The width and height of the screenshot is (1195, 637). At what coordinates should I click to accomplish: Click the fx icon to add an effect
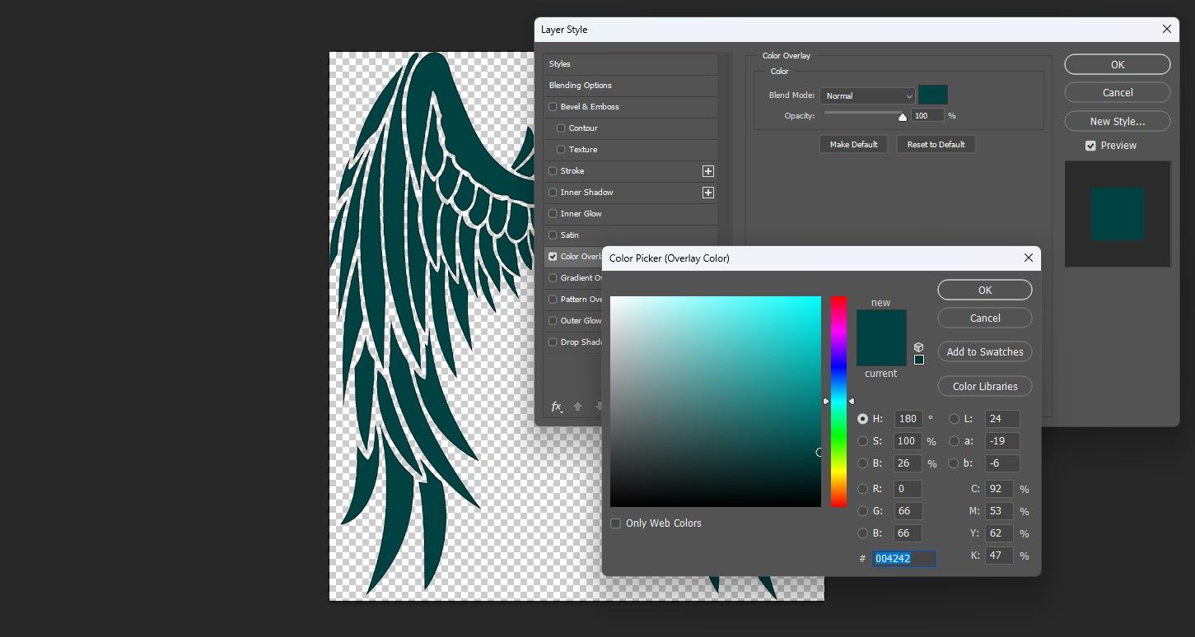click(557, 407)
